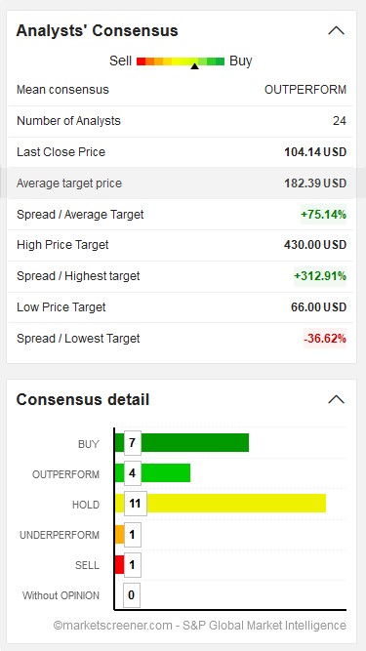Select the orange UNDERPERFORM bar

[x=119, y=534]
